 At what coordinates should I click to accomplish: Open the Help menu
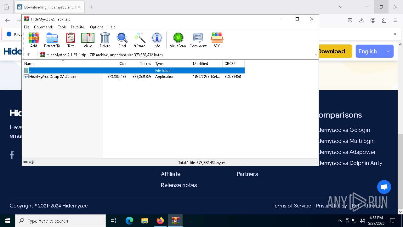(x=111, y=27)
